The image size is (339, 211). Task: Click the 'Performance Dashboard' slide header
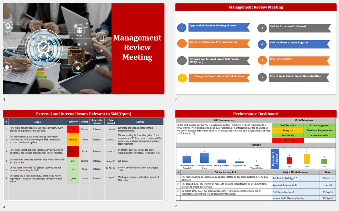(256, 114)
